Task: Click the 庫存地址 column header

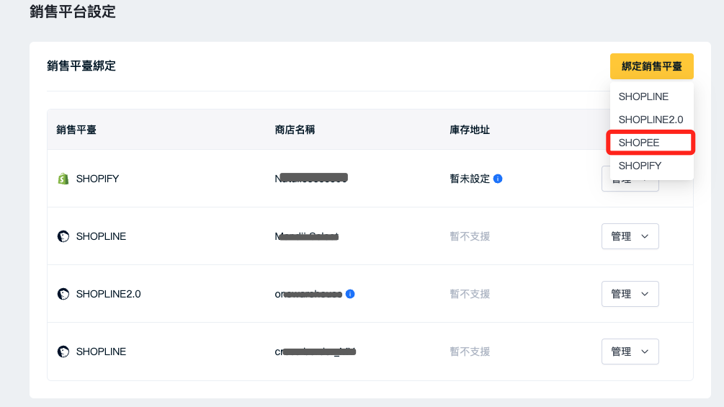Action: (x=470, y=130)
